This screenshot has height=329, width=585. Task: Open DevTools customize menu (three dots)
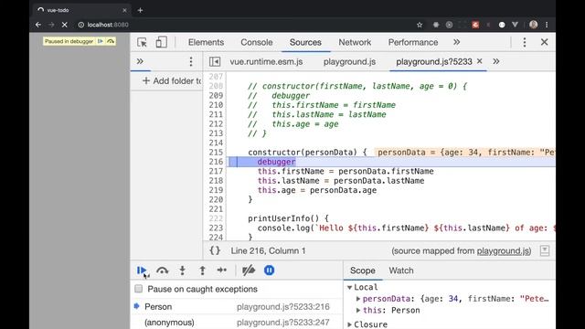524,42
